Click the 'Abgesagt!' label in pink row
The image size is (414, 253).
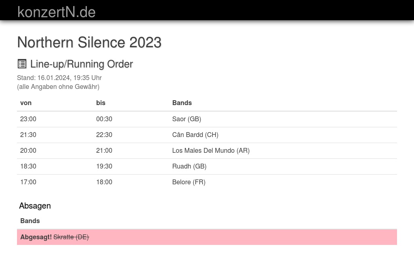(x=36, y=237)
